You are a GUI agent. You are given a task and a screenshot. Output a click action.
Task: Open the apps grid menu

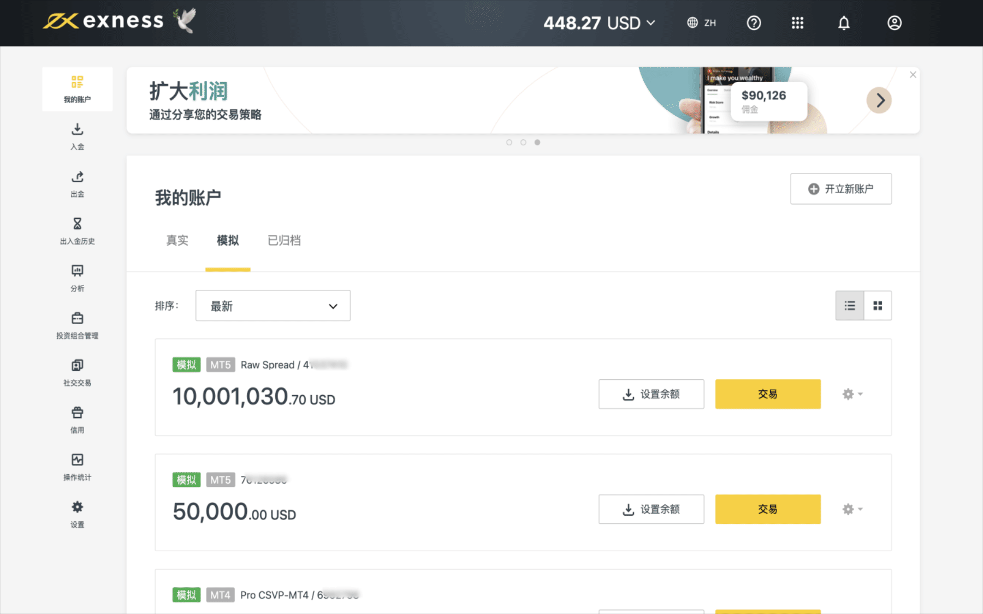pyautogui.click(x=797, y=23)
